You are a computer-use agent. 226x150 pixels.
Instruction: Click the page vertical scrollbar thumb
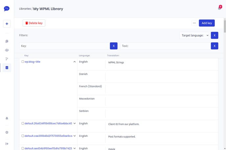pos(225,26)
